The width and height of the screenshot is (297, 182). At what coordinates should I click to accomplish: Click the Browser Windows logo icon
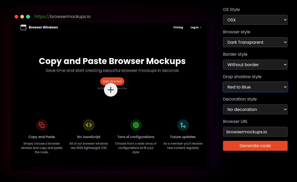[23, 27]
